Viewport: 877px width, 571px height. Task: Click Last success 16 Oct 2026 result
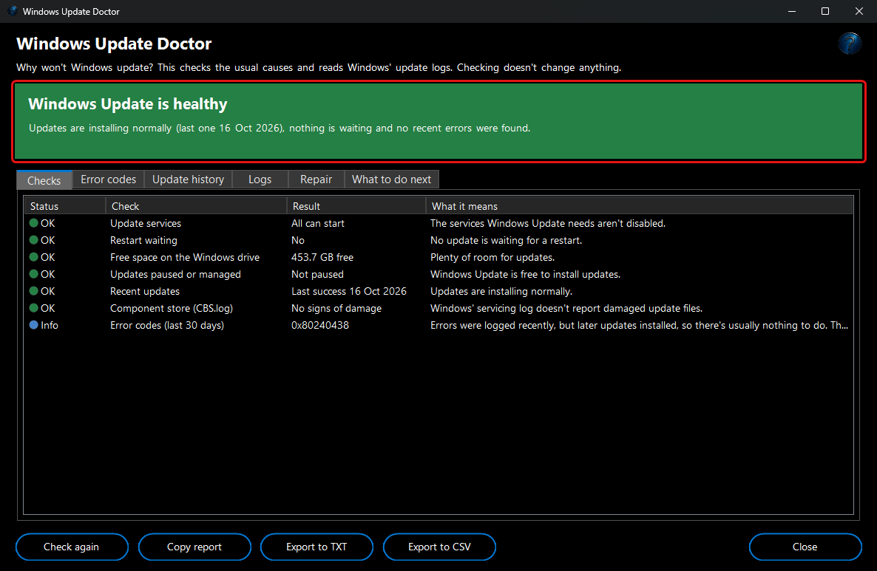349,291
